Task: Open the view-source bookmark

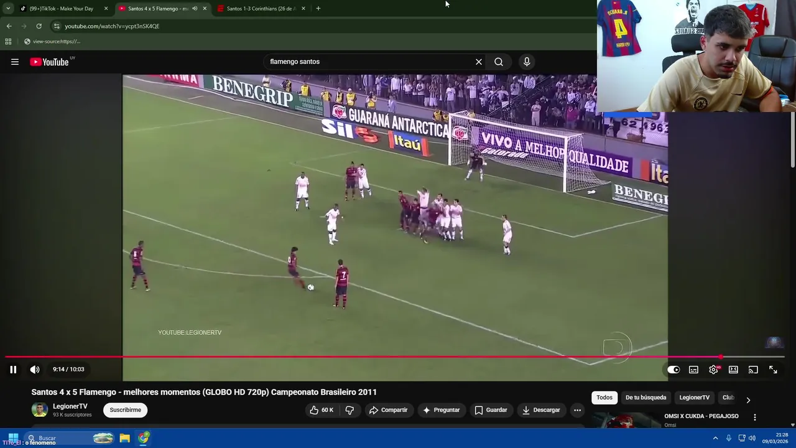Action: [x=52, y=42]
